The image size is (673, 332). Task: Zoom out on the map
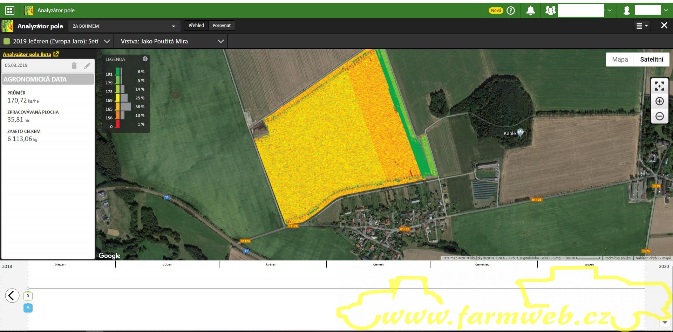tap(659, 116)
